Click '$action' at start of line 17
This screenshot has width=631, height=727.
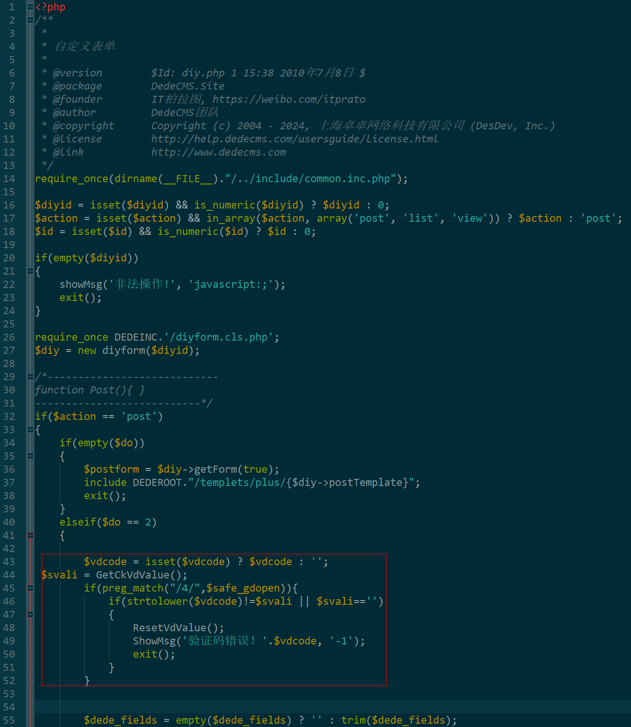pos(57,218)
